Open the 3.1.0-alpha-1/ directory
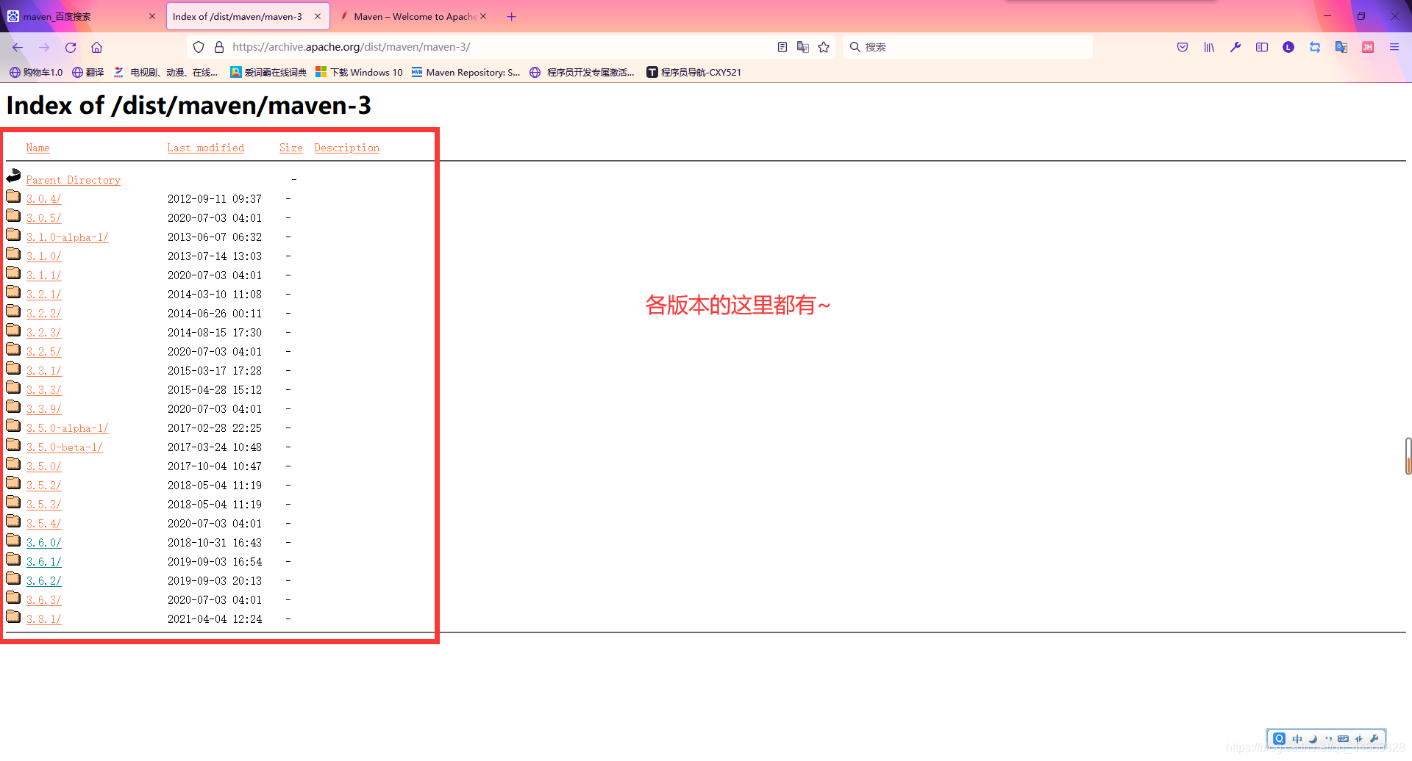Viewport: 1412px width, 761px height. click(x=68, y=237)
